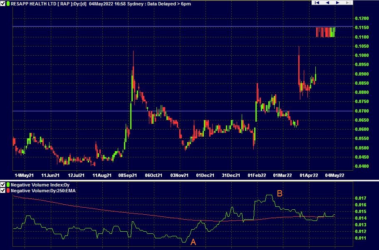Click the 0.0800 price axis label
The height and width of the screenshot is (250, 379).
click(362, 92)
